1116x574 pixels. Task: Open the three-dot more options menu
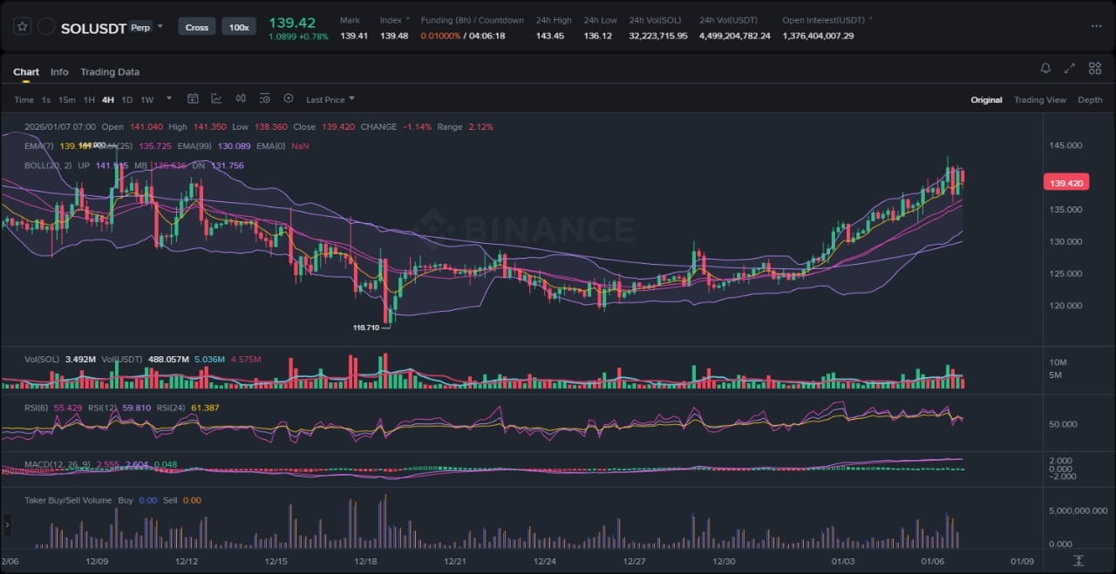(1096, 27)
